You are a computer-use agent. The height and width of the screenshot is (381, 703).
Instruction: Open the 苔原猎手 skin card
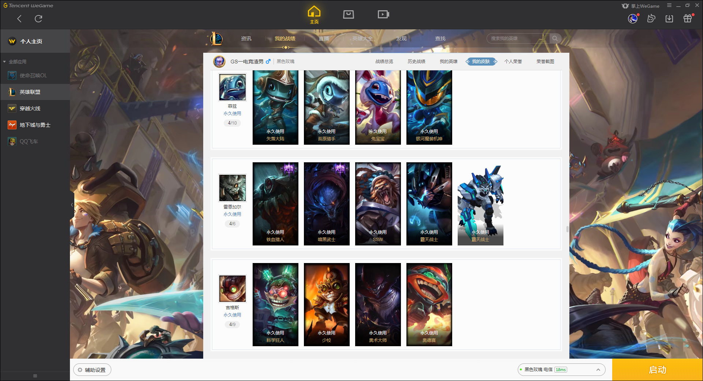[327, 108]
